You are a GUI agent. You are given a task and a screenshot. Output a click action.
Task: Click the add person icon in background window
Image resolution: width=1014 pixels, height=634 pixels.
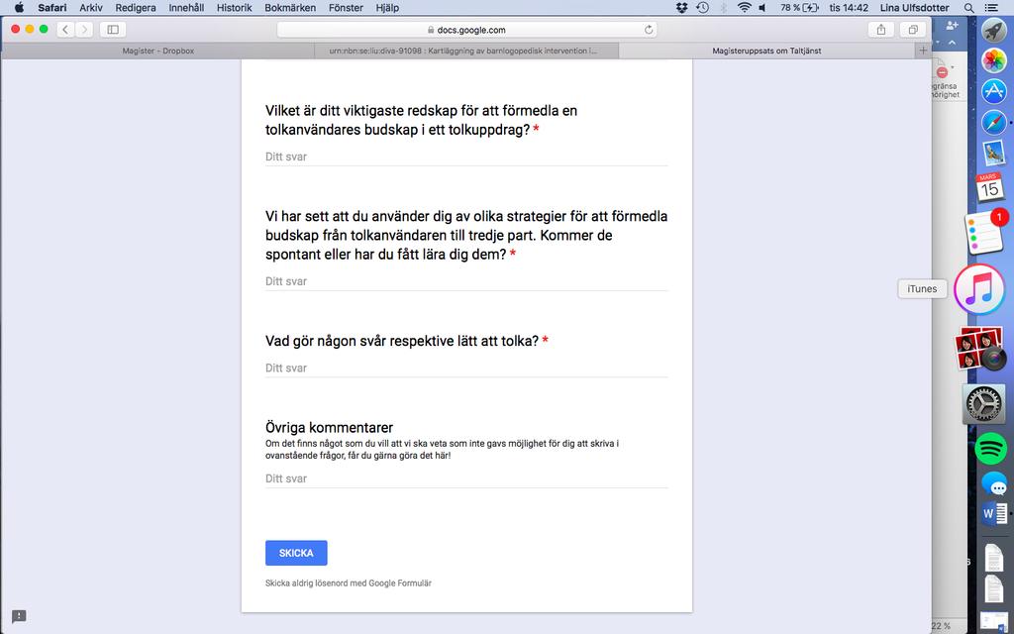click(952, 25)
